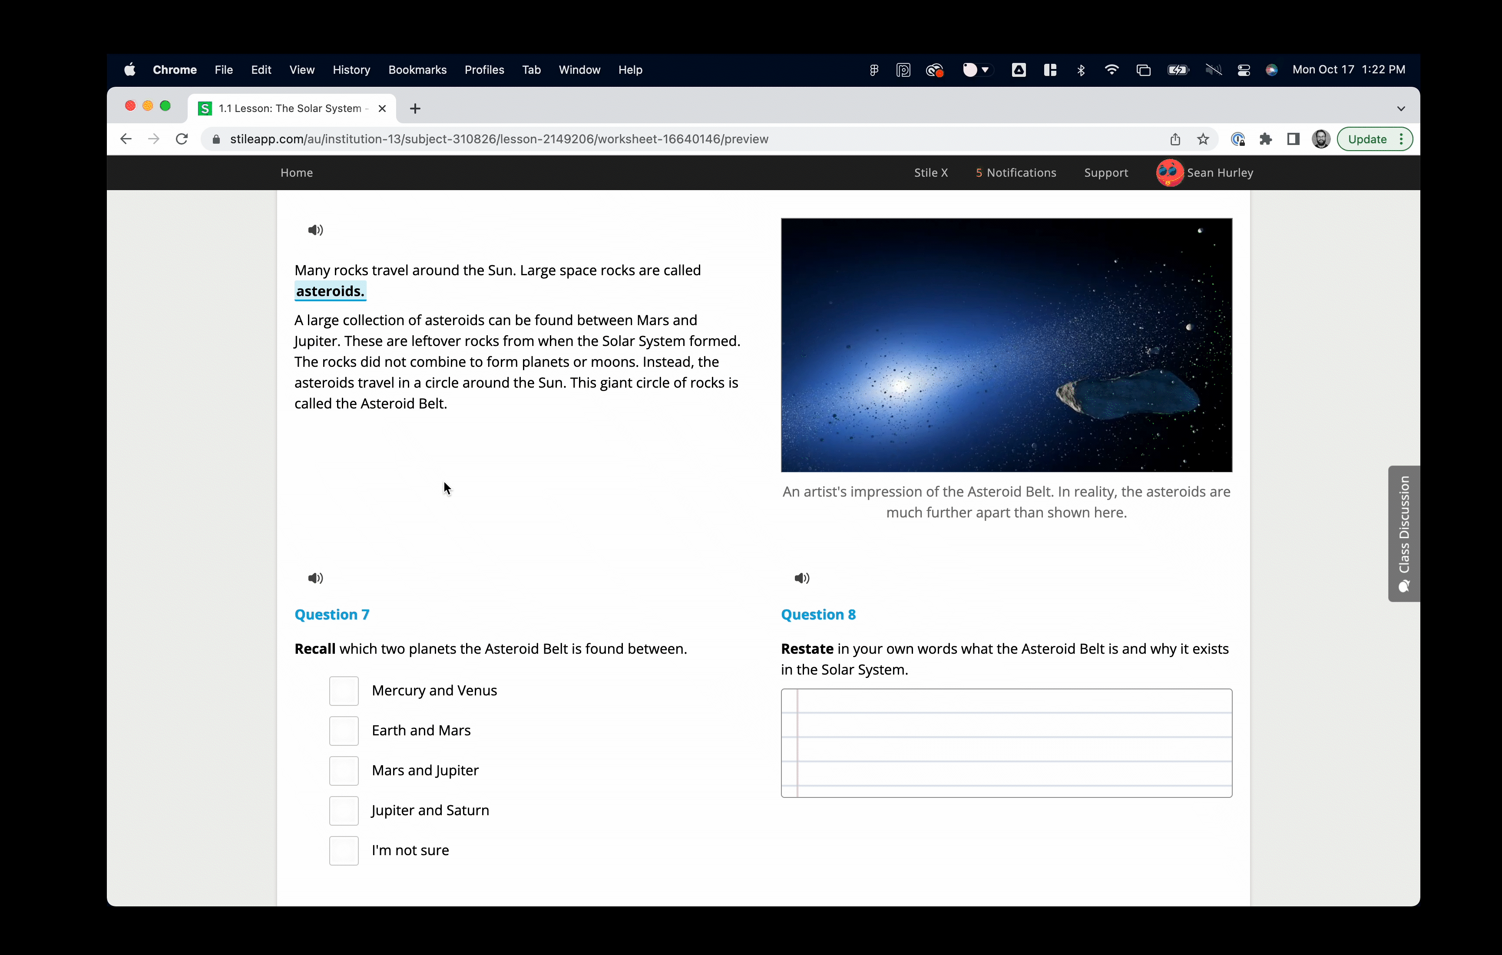This screenshot has height=955, width=1502.
Task: Click the browser reload button
Action: point(182,139)
